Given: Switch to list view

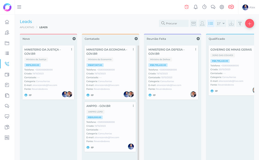Looking at the screenshot, I should click(211, 23).
